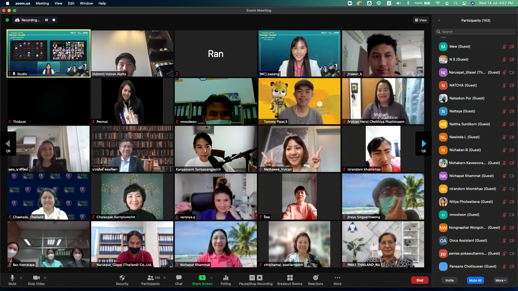
Task: Select the Studio video thumbnail
Action: click(49, 53)
